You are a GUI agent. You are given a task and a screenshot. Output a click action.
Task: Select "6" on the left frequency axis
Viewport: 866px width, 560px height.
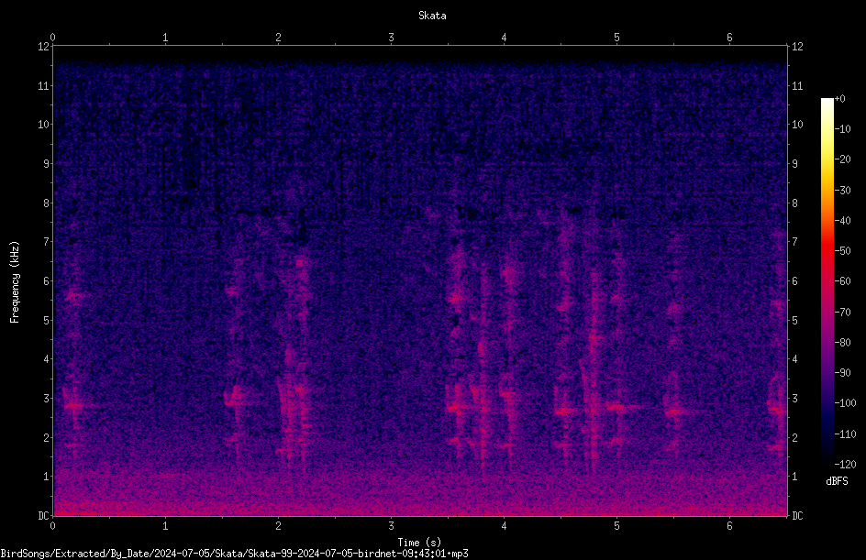(x=46, y=281)
